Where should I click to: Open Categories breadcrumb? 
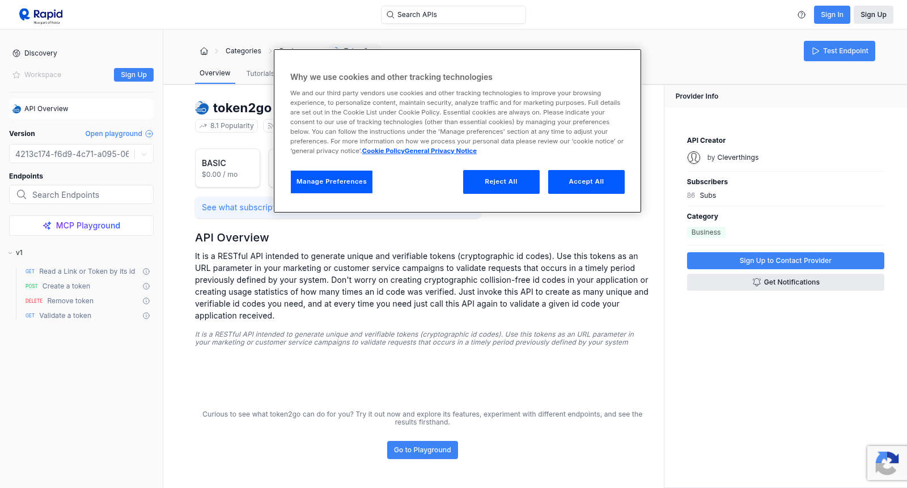tap(243, 51)
